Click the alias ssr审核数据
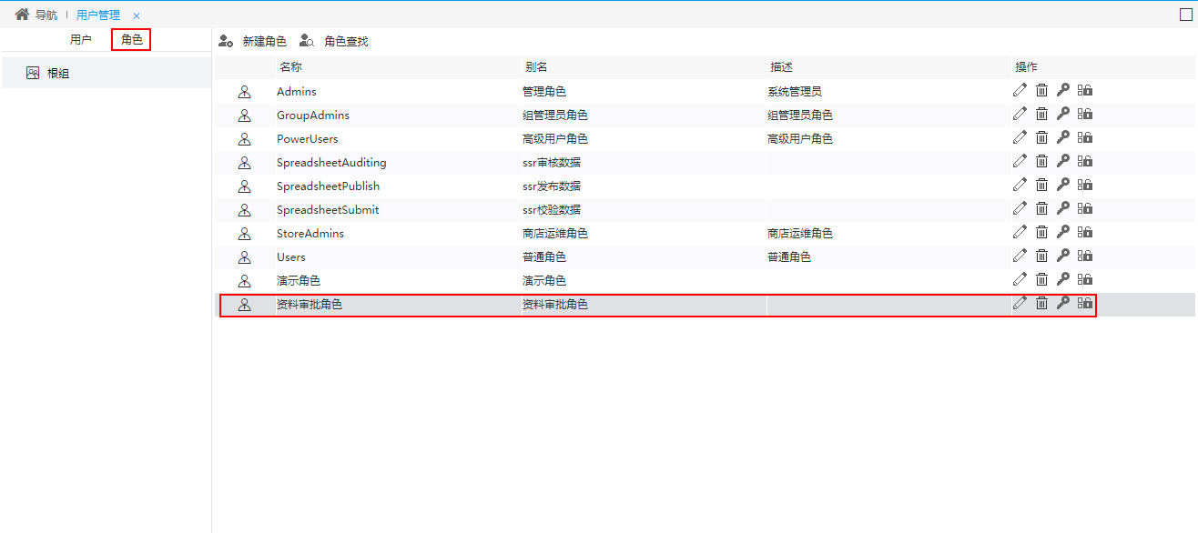The height and width of the screenshot is (533, 1198). pyautogui.click(x=552, y=163)
